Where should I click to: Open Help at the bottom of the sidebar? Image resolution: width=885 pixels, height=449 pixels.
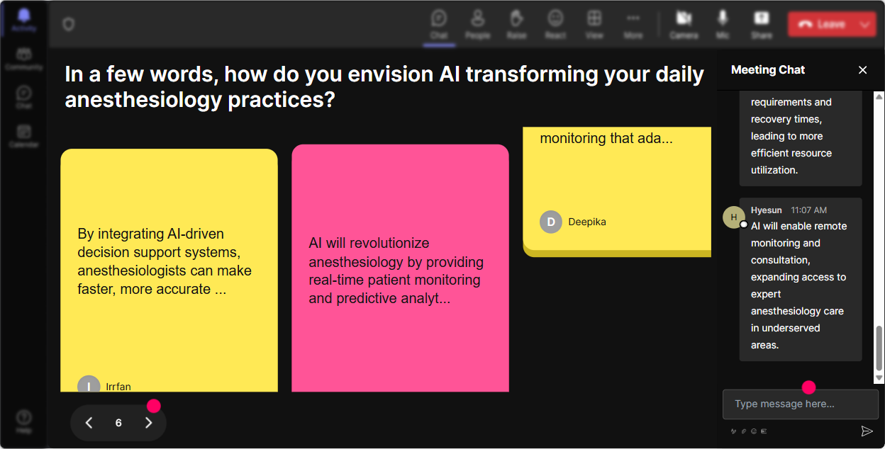(x=24, y=421)
